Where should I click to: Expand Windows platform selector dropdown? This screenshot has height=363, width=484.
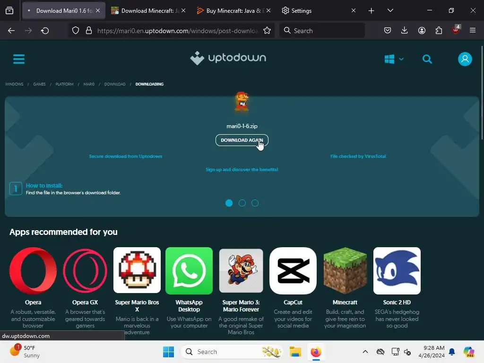pyautogui.click(x=394, y=59)
